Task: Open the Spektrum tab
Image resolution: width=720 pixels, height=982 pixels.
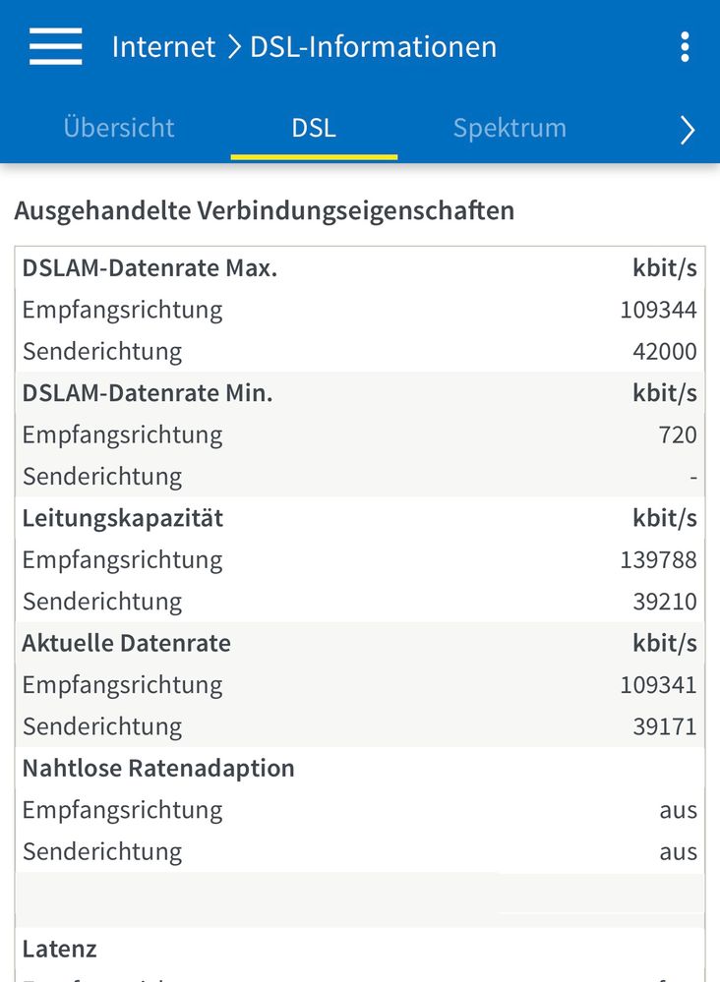Action: pyautogui.click(x=510, y=128)
